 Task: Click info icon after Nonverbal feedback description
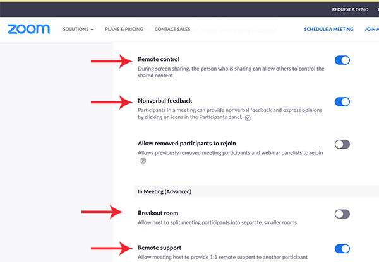[248, 117]
